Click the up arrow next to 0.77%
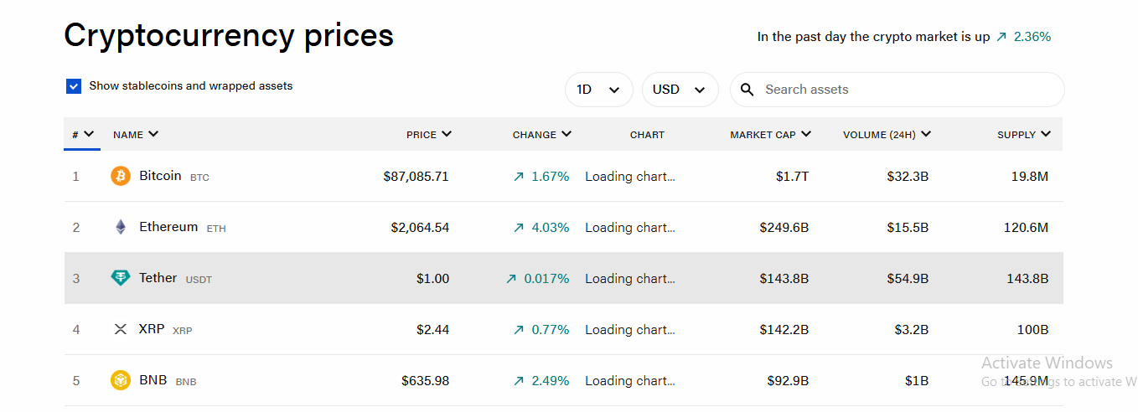Screen dimensions: 1138x412 (x=519, y=330)
